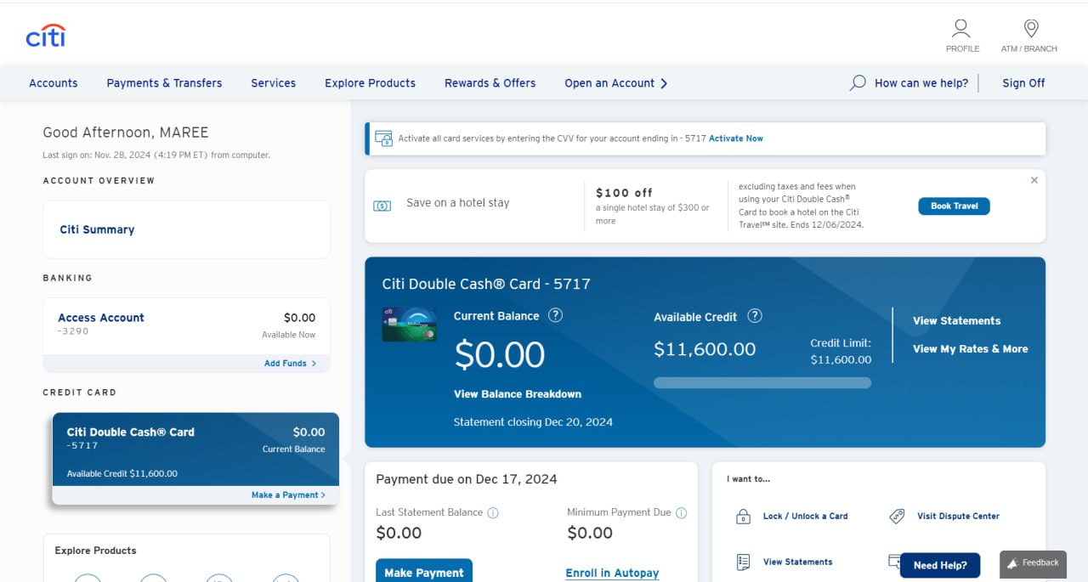Click the Minimum Payment Due info icon

pyautogui.click(x=681, y=513)
